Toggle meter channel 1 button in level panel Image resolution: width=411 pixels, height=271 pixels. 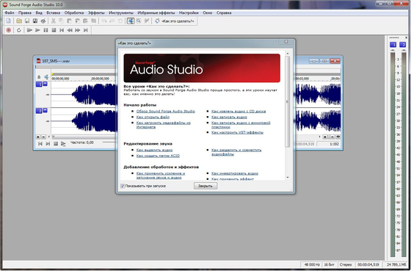tap(393, 45)
